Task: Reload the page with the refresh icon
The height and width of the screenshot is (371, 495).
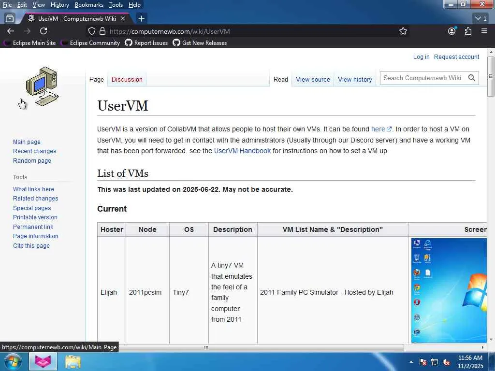Action: tap(44, 31)
